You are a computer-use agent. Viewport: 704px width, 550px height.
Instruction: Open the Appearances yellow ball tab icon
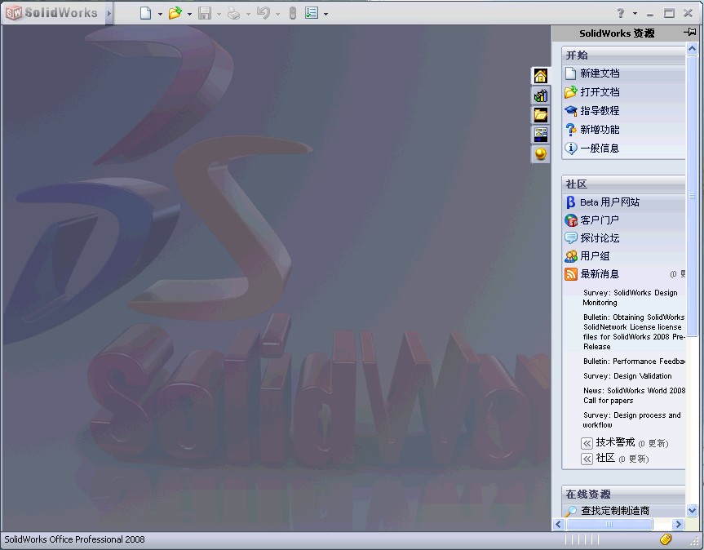coord(541,154)
